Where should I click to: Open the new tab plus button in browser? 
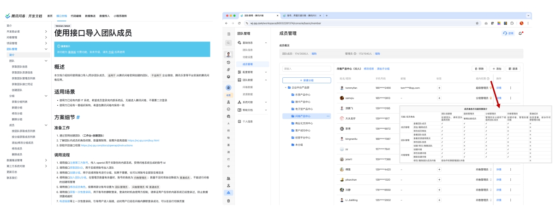[327, 16]
